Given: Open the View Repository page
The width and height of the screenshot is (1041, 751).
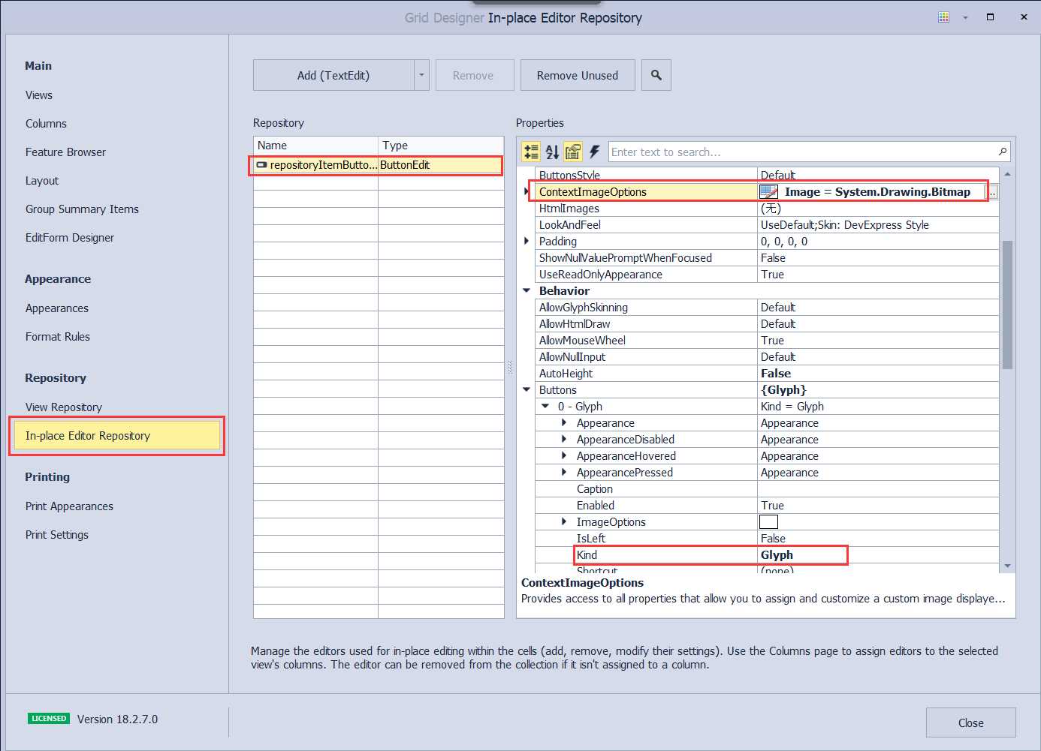Looking at the screenshot, I should (x=64, y=407).
